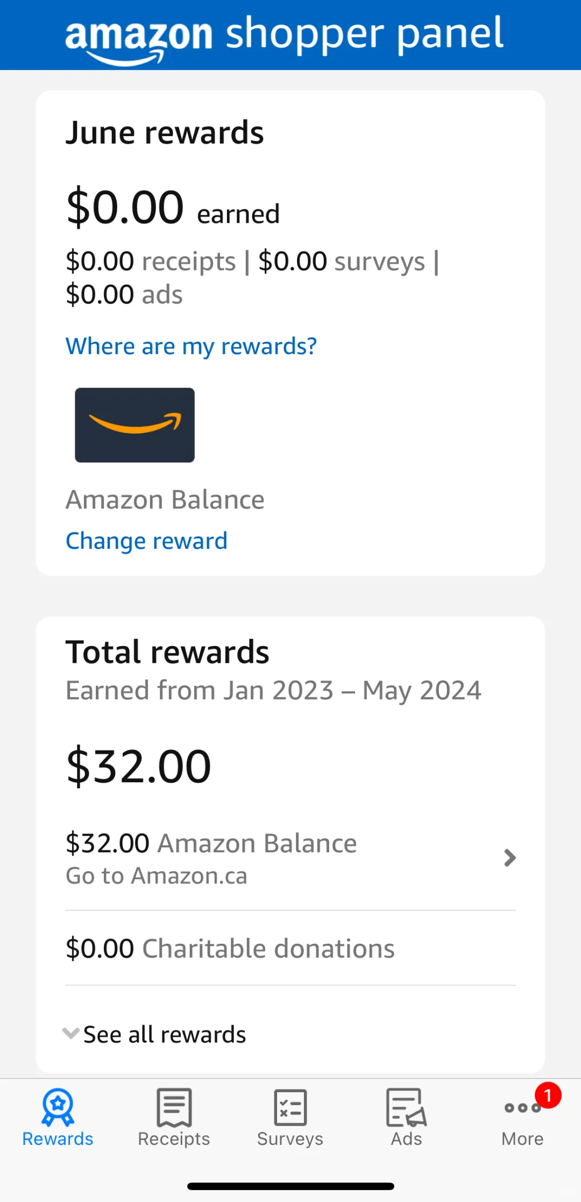The width and height of the screenshot is (581, 1202).
Task: Tap the Rewards ribbon badge icon
Action: click(58, 1107)
